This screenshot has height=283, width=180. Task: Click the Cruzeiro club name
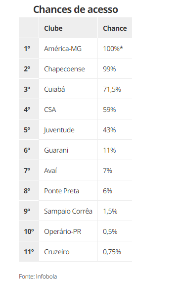57,252
